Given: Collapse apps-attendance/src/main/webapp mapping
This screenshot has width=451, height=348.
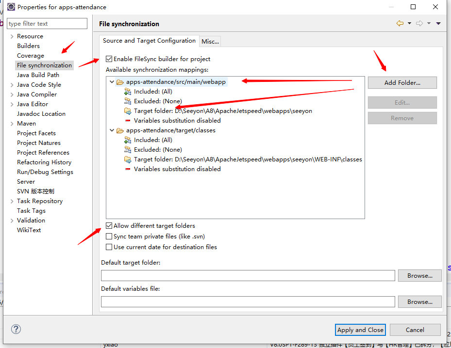Looking at the screenshot, I should 112,82.
